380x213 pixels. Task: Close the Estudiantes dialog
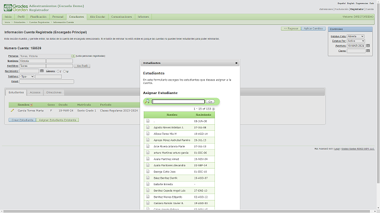click(x=236, y=63)
